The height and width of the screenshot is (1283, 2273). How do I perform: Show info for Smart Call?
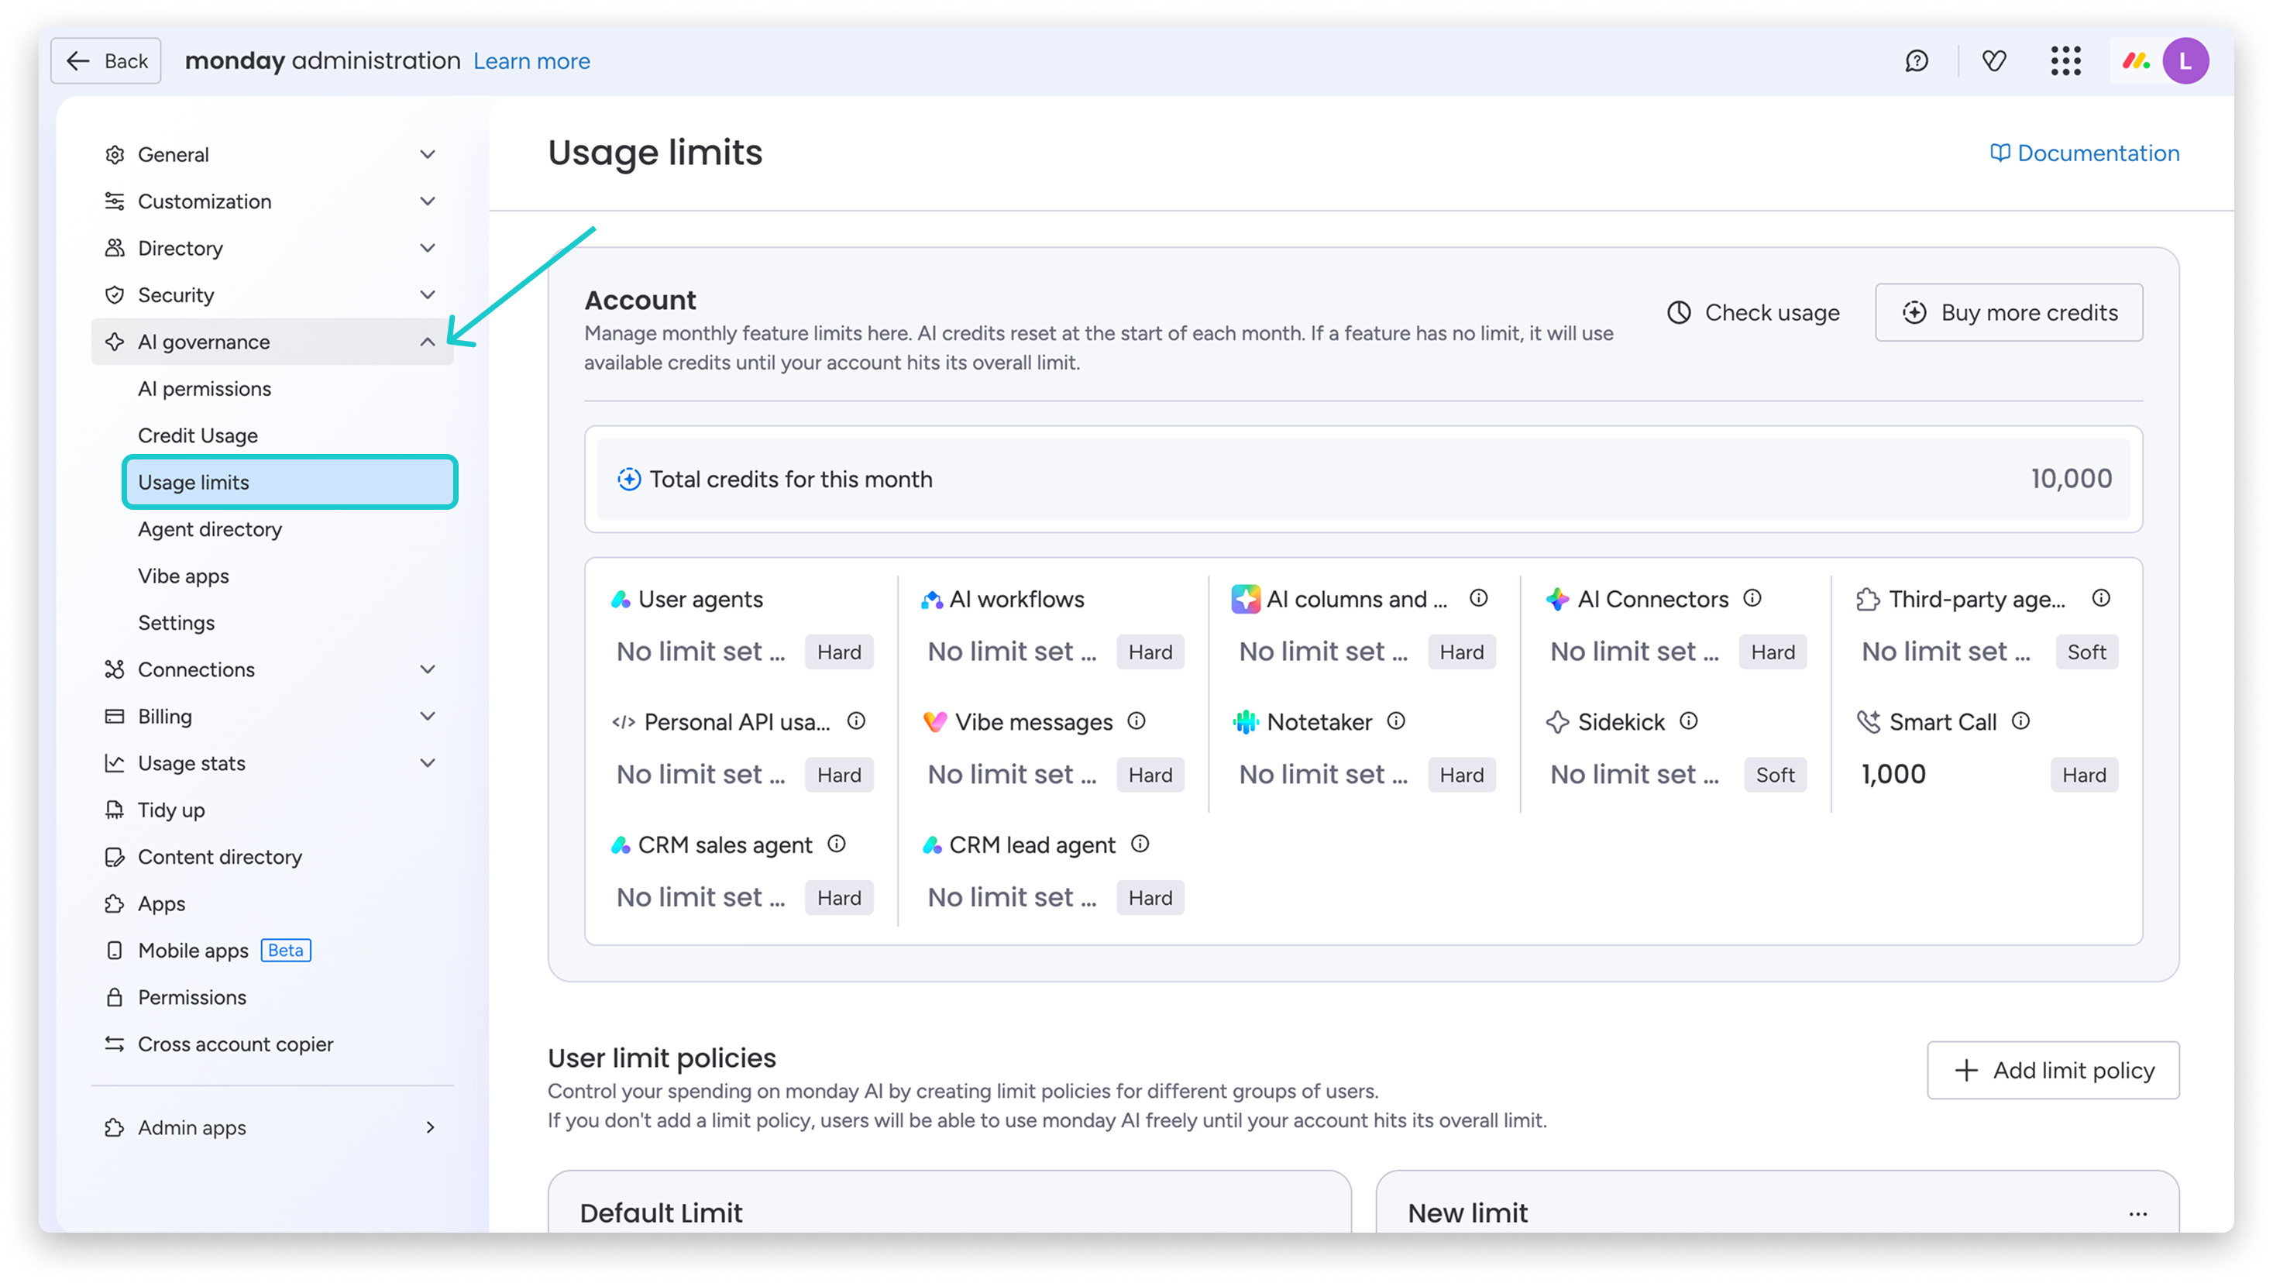[x=2020, y=721]
